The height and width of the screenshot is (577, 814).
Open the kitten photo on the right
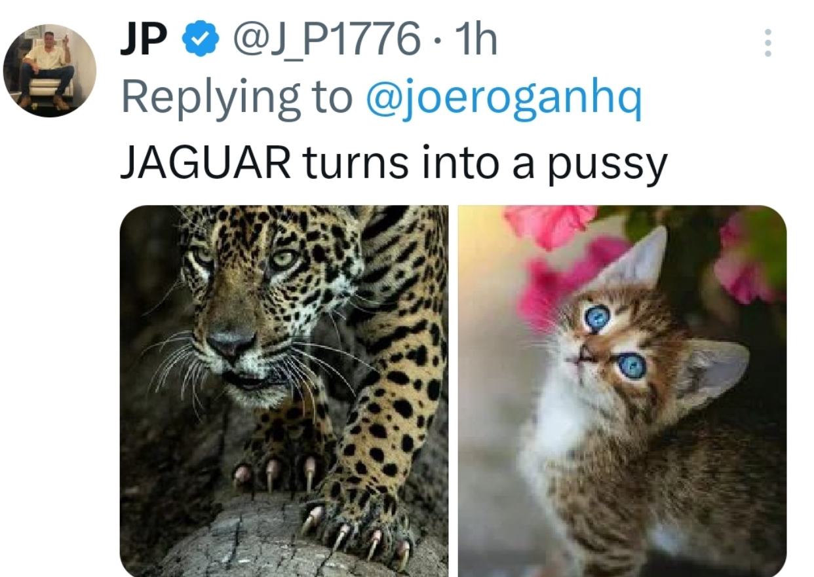621,390
